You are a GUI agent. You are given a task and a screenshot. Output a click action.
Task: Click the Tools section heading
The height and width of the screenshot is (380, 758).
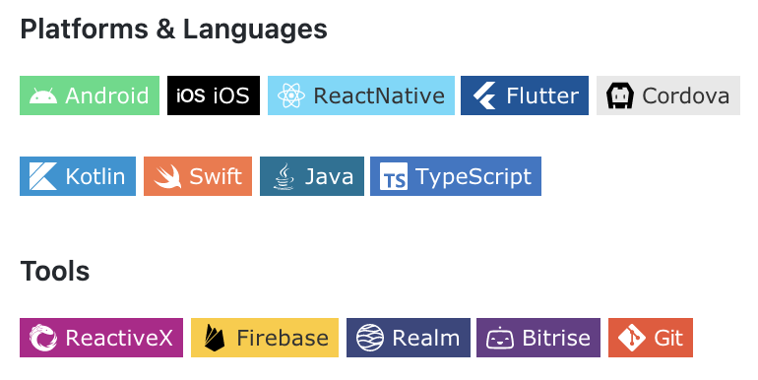[54, 271]
